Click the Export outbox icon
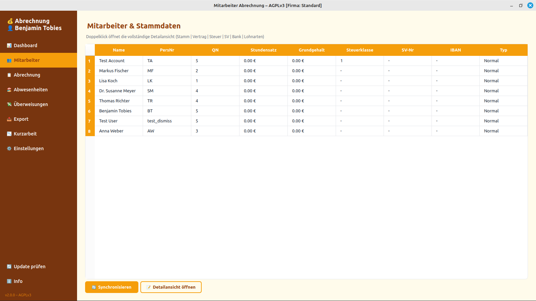Screen dimensions: 536x301 9,119
